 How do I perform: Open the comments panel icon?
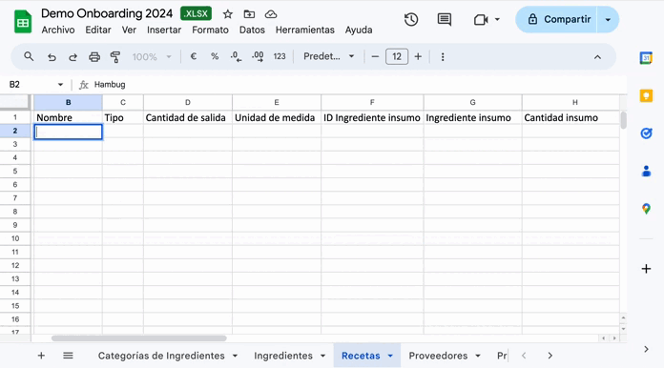pyautogui.click(x=445, y=19)
